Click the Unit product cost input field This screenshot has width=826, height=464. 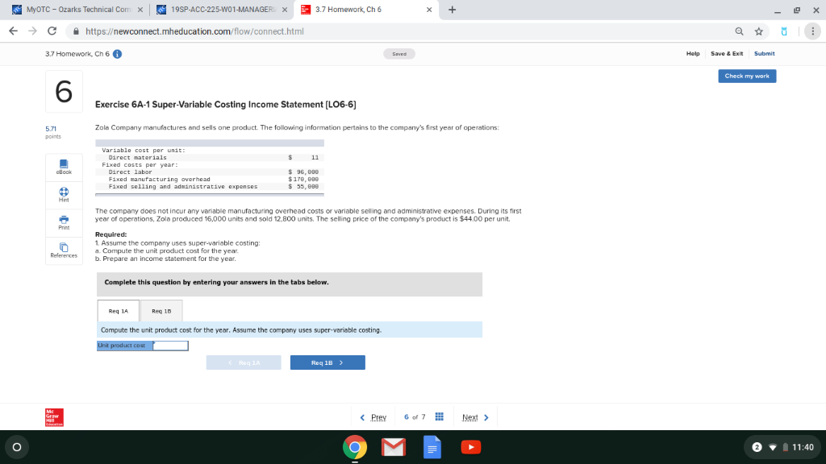pyautogui.click(x=171, y=346)
